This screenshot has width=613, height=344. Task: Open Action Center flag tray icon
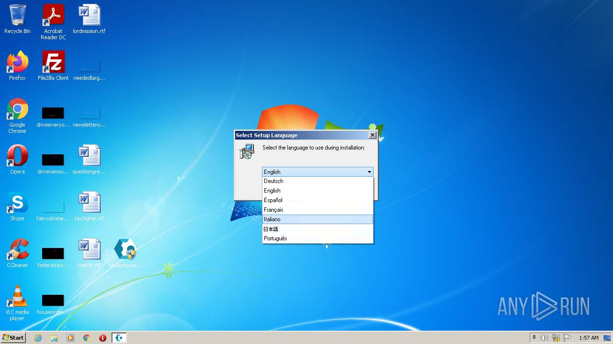[568, 338]
